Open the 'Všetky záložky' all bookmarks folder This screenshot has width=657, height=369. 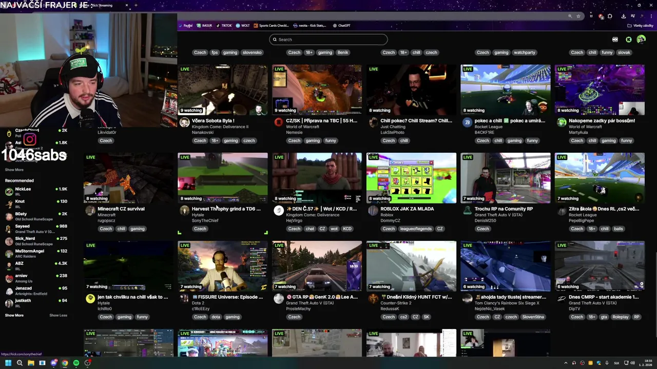tap(641, 25)
